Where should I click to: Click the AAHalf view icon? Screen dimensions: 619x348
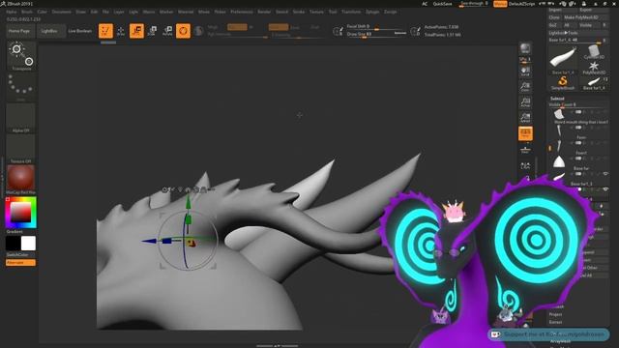[525, 118]
